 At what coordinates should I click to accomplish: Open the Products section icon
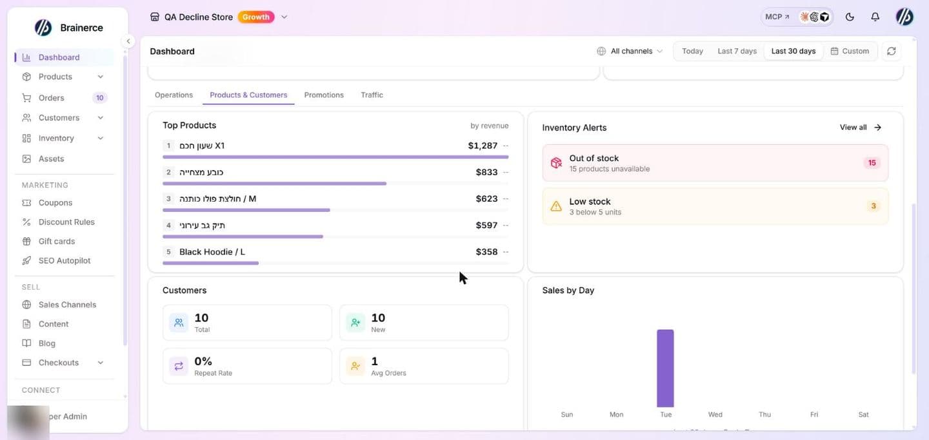(x=26, y=77)
